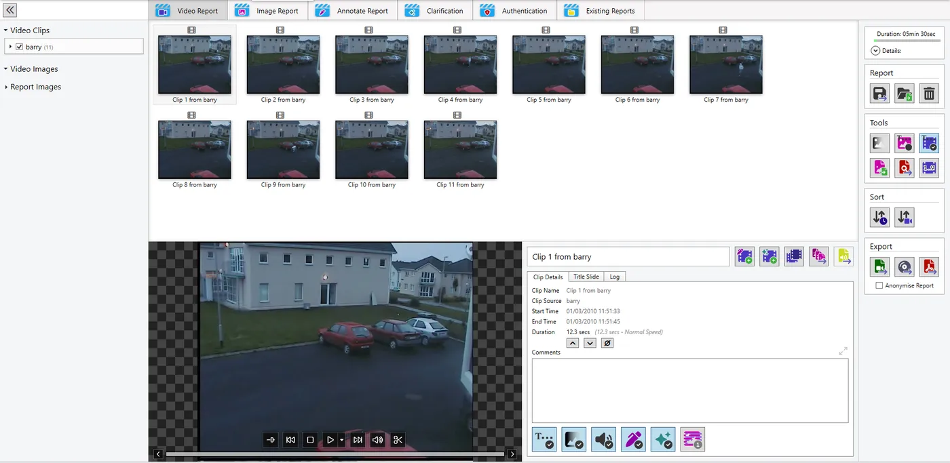This screenshot has width=950, height=463.
Task: Toggle the clip audio button
Action: coord(604,439)
